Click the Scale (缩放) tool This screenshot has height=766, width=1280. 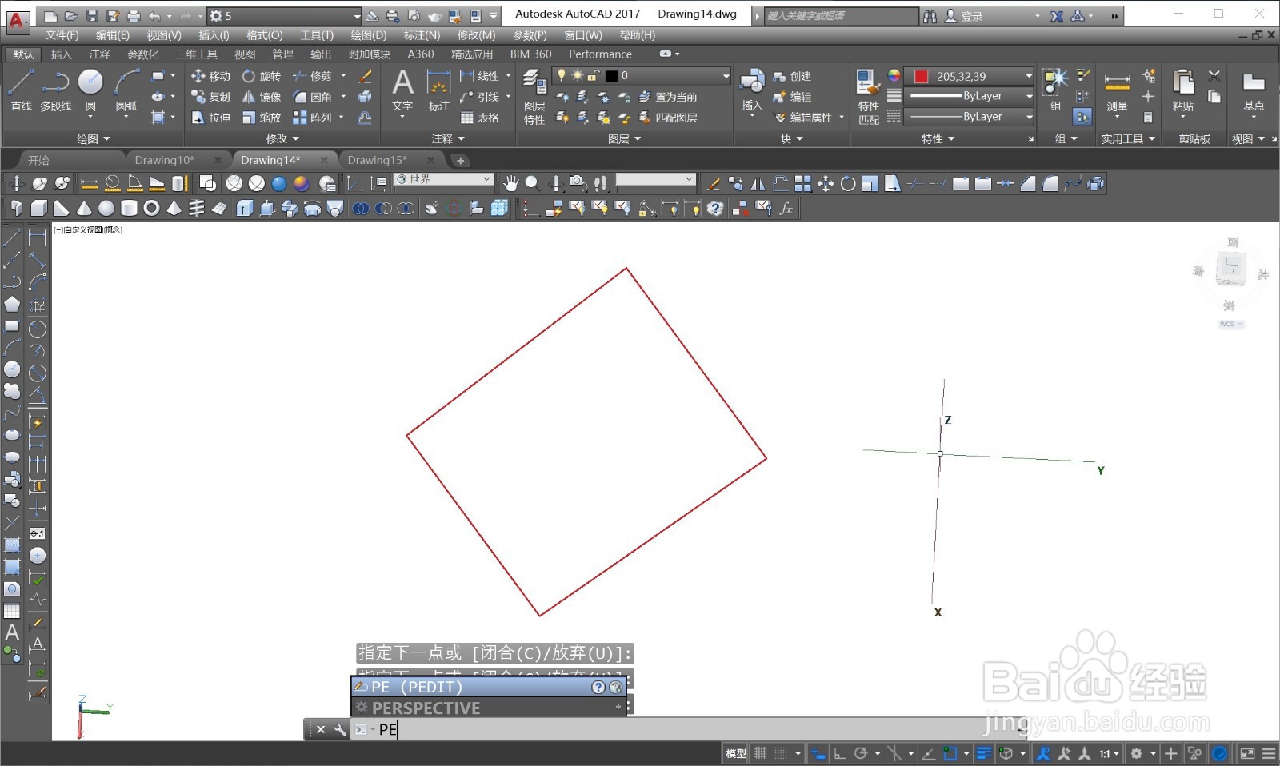coord(262,118)
